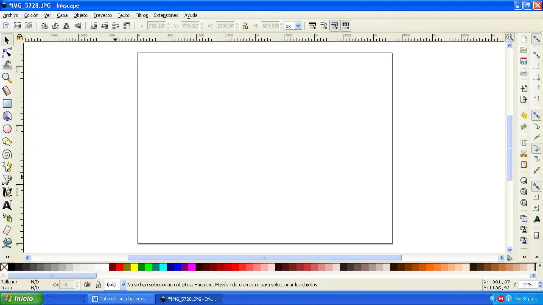Duplicate selected objects icon
Image resolution: width=543 pixels, height=305 pixels.
point(524,219)
